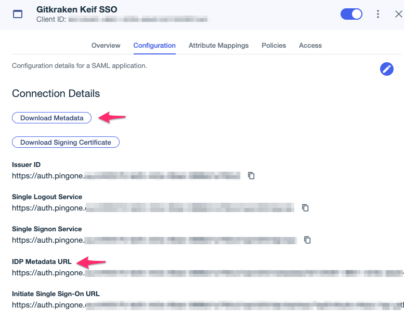Close the Gitkraken Keif SSO panel
The width and height of the screenshot is (404, 321).
(x=399, y=14)
